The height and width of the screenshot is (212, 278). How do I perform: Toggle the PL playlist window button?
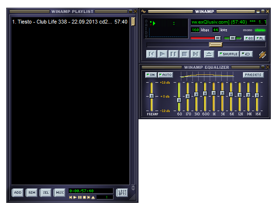click(260, 38)
